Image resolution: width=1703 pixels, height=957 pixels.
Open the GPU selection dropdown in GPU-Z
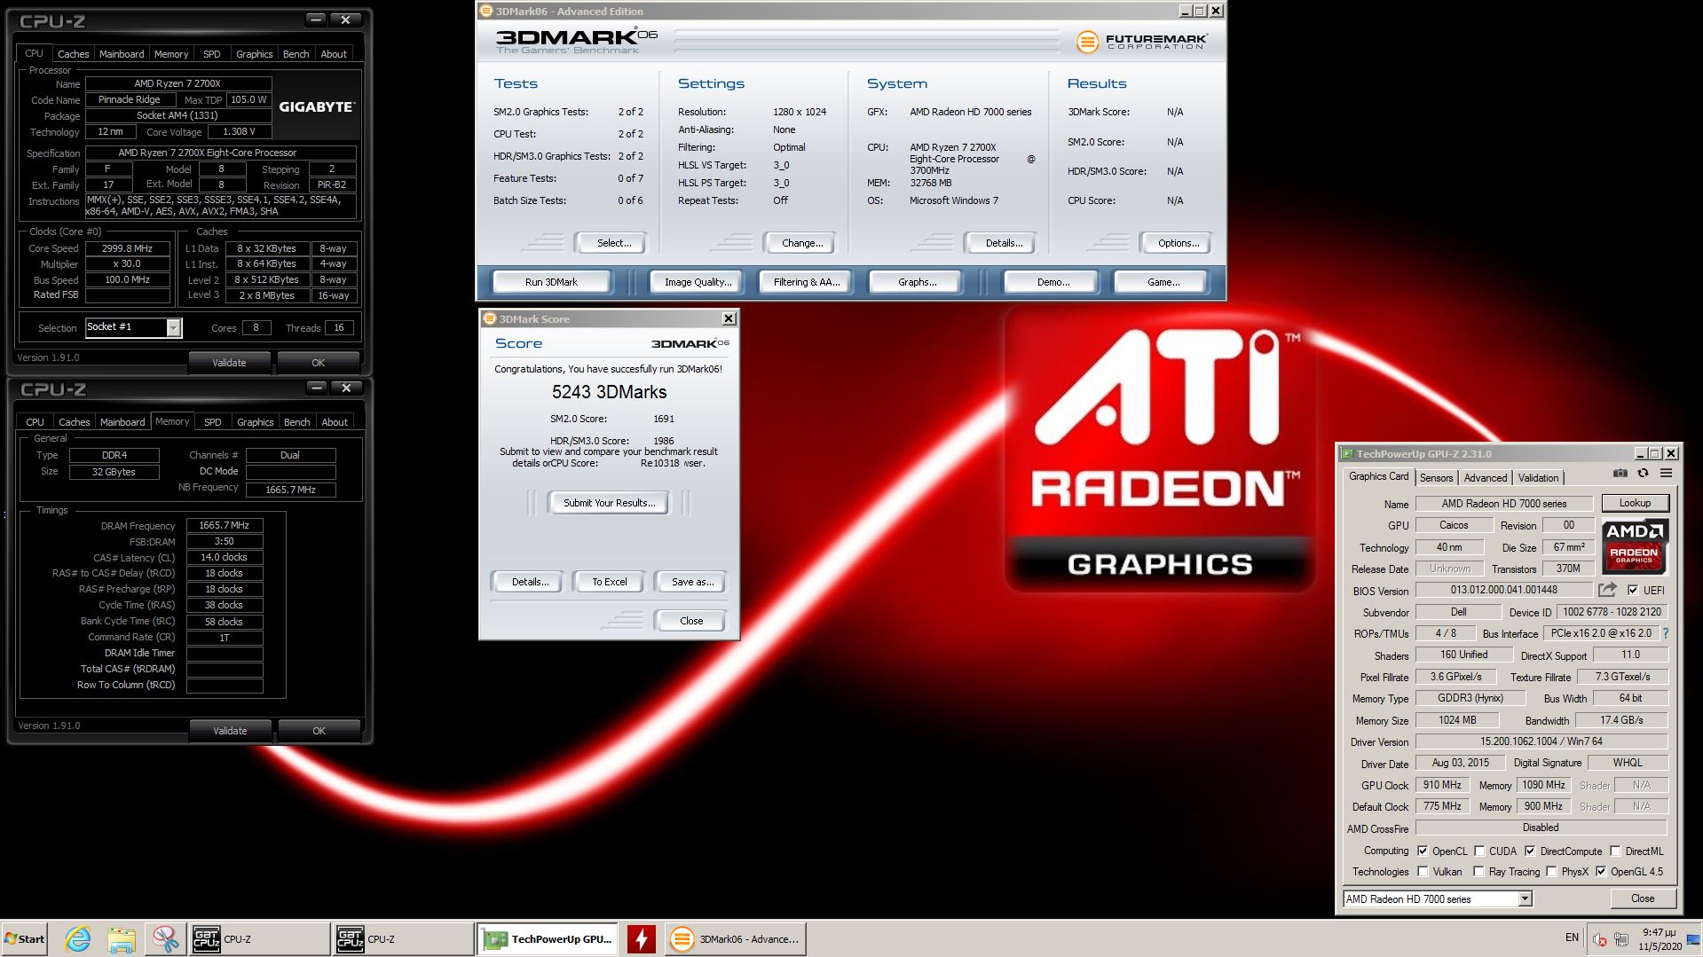click(1525, 899)
